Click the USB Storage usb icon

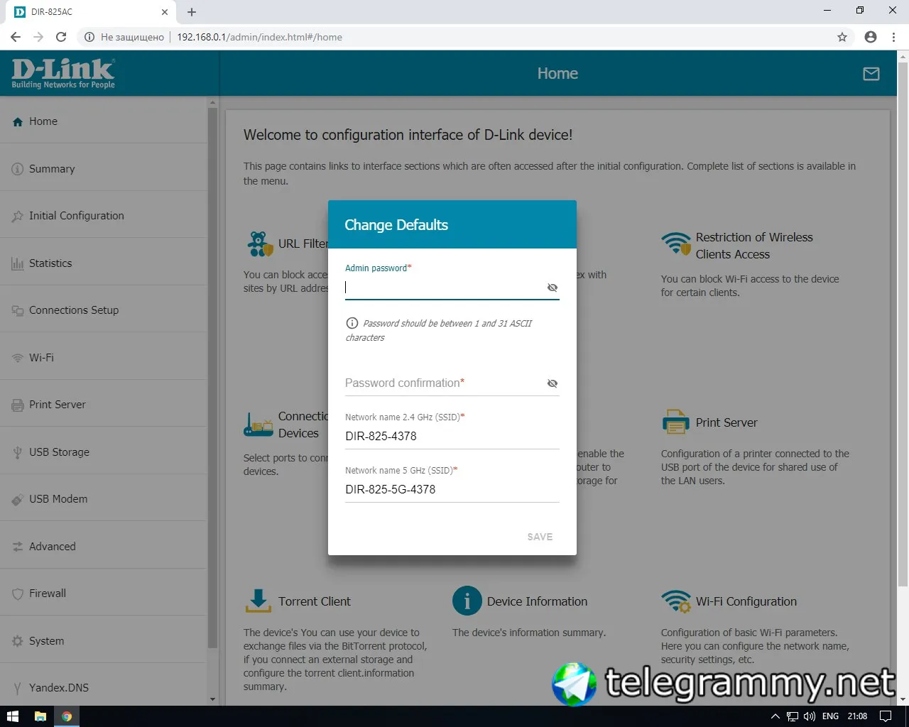(18, 452)
